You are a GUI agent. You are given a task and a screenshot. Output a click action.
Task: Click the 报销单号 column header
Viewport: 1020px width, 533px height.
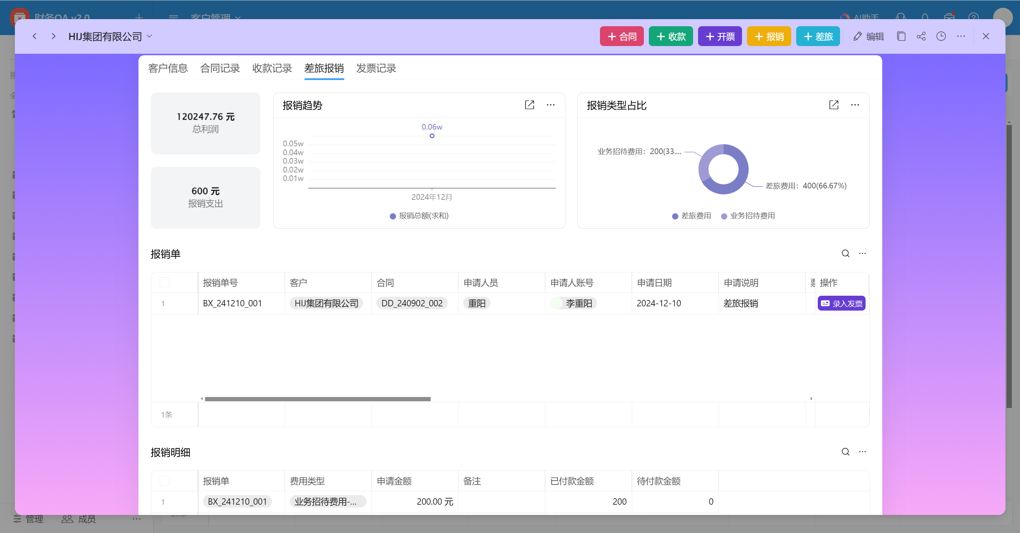click(241, 282)
